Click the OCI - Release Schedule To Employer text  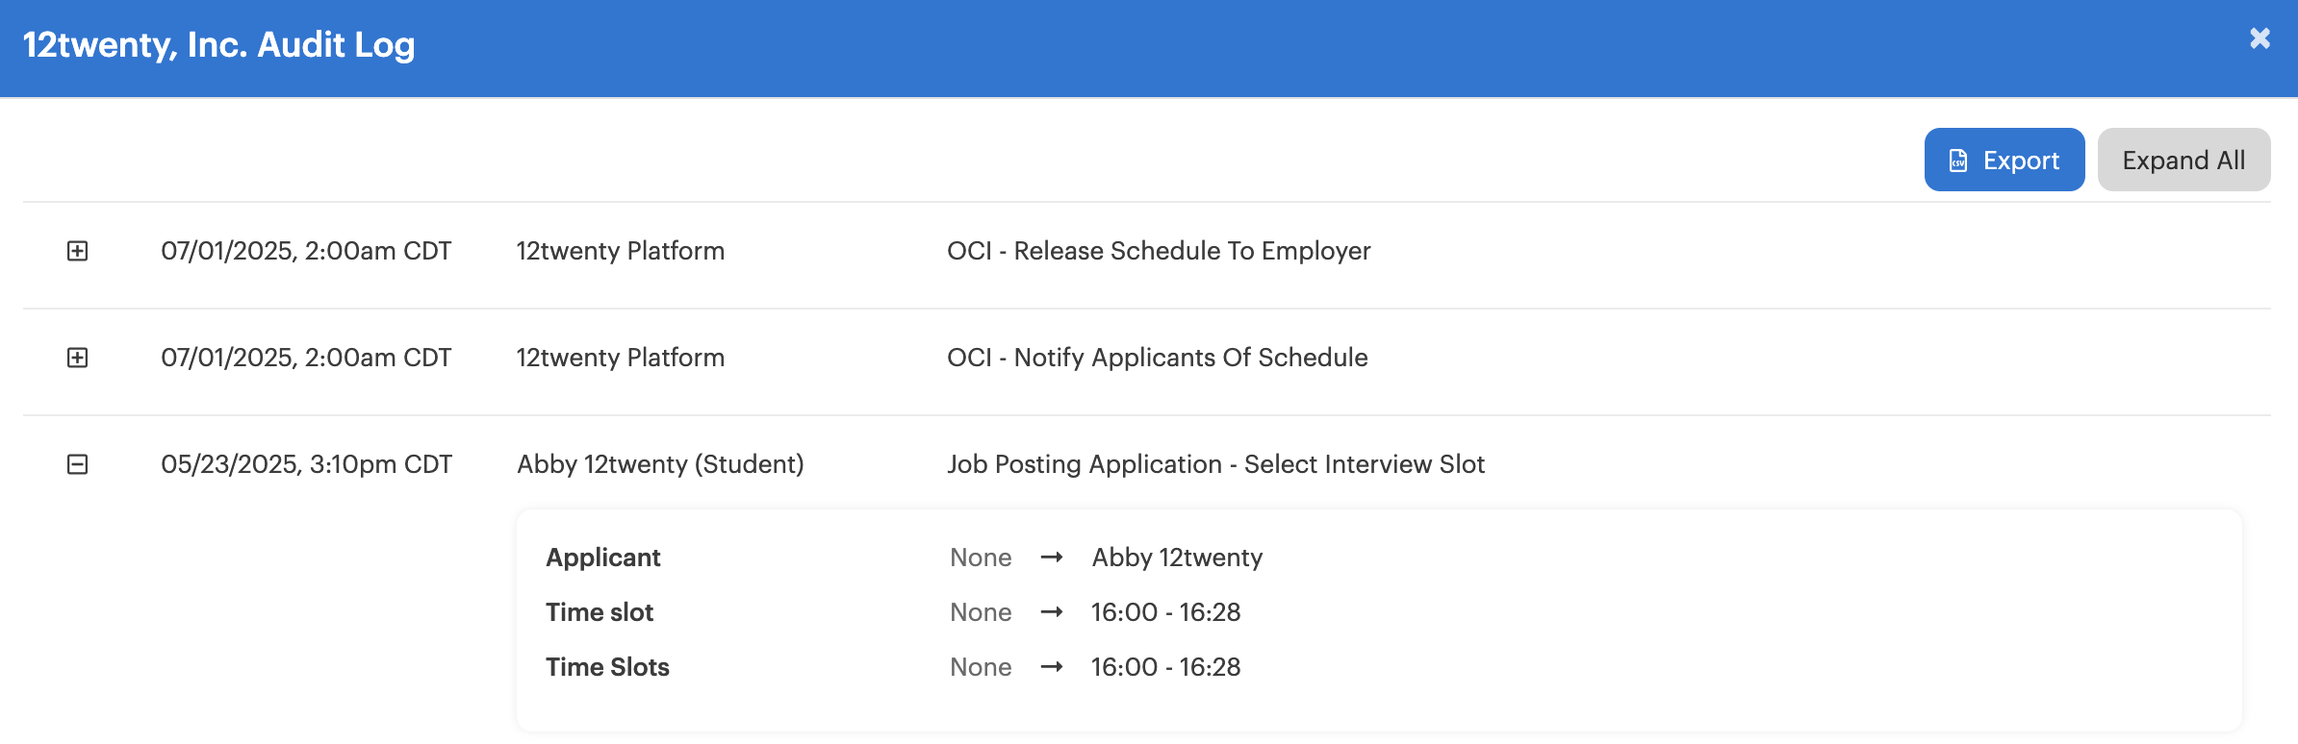click(x=1159, y=251)
